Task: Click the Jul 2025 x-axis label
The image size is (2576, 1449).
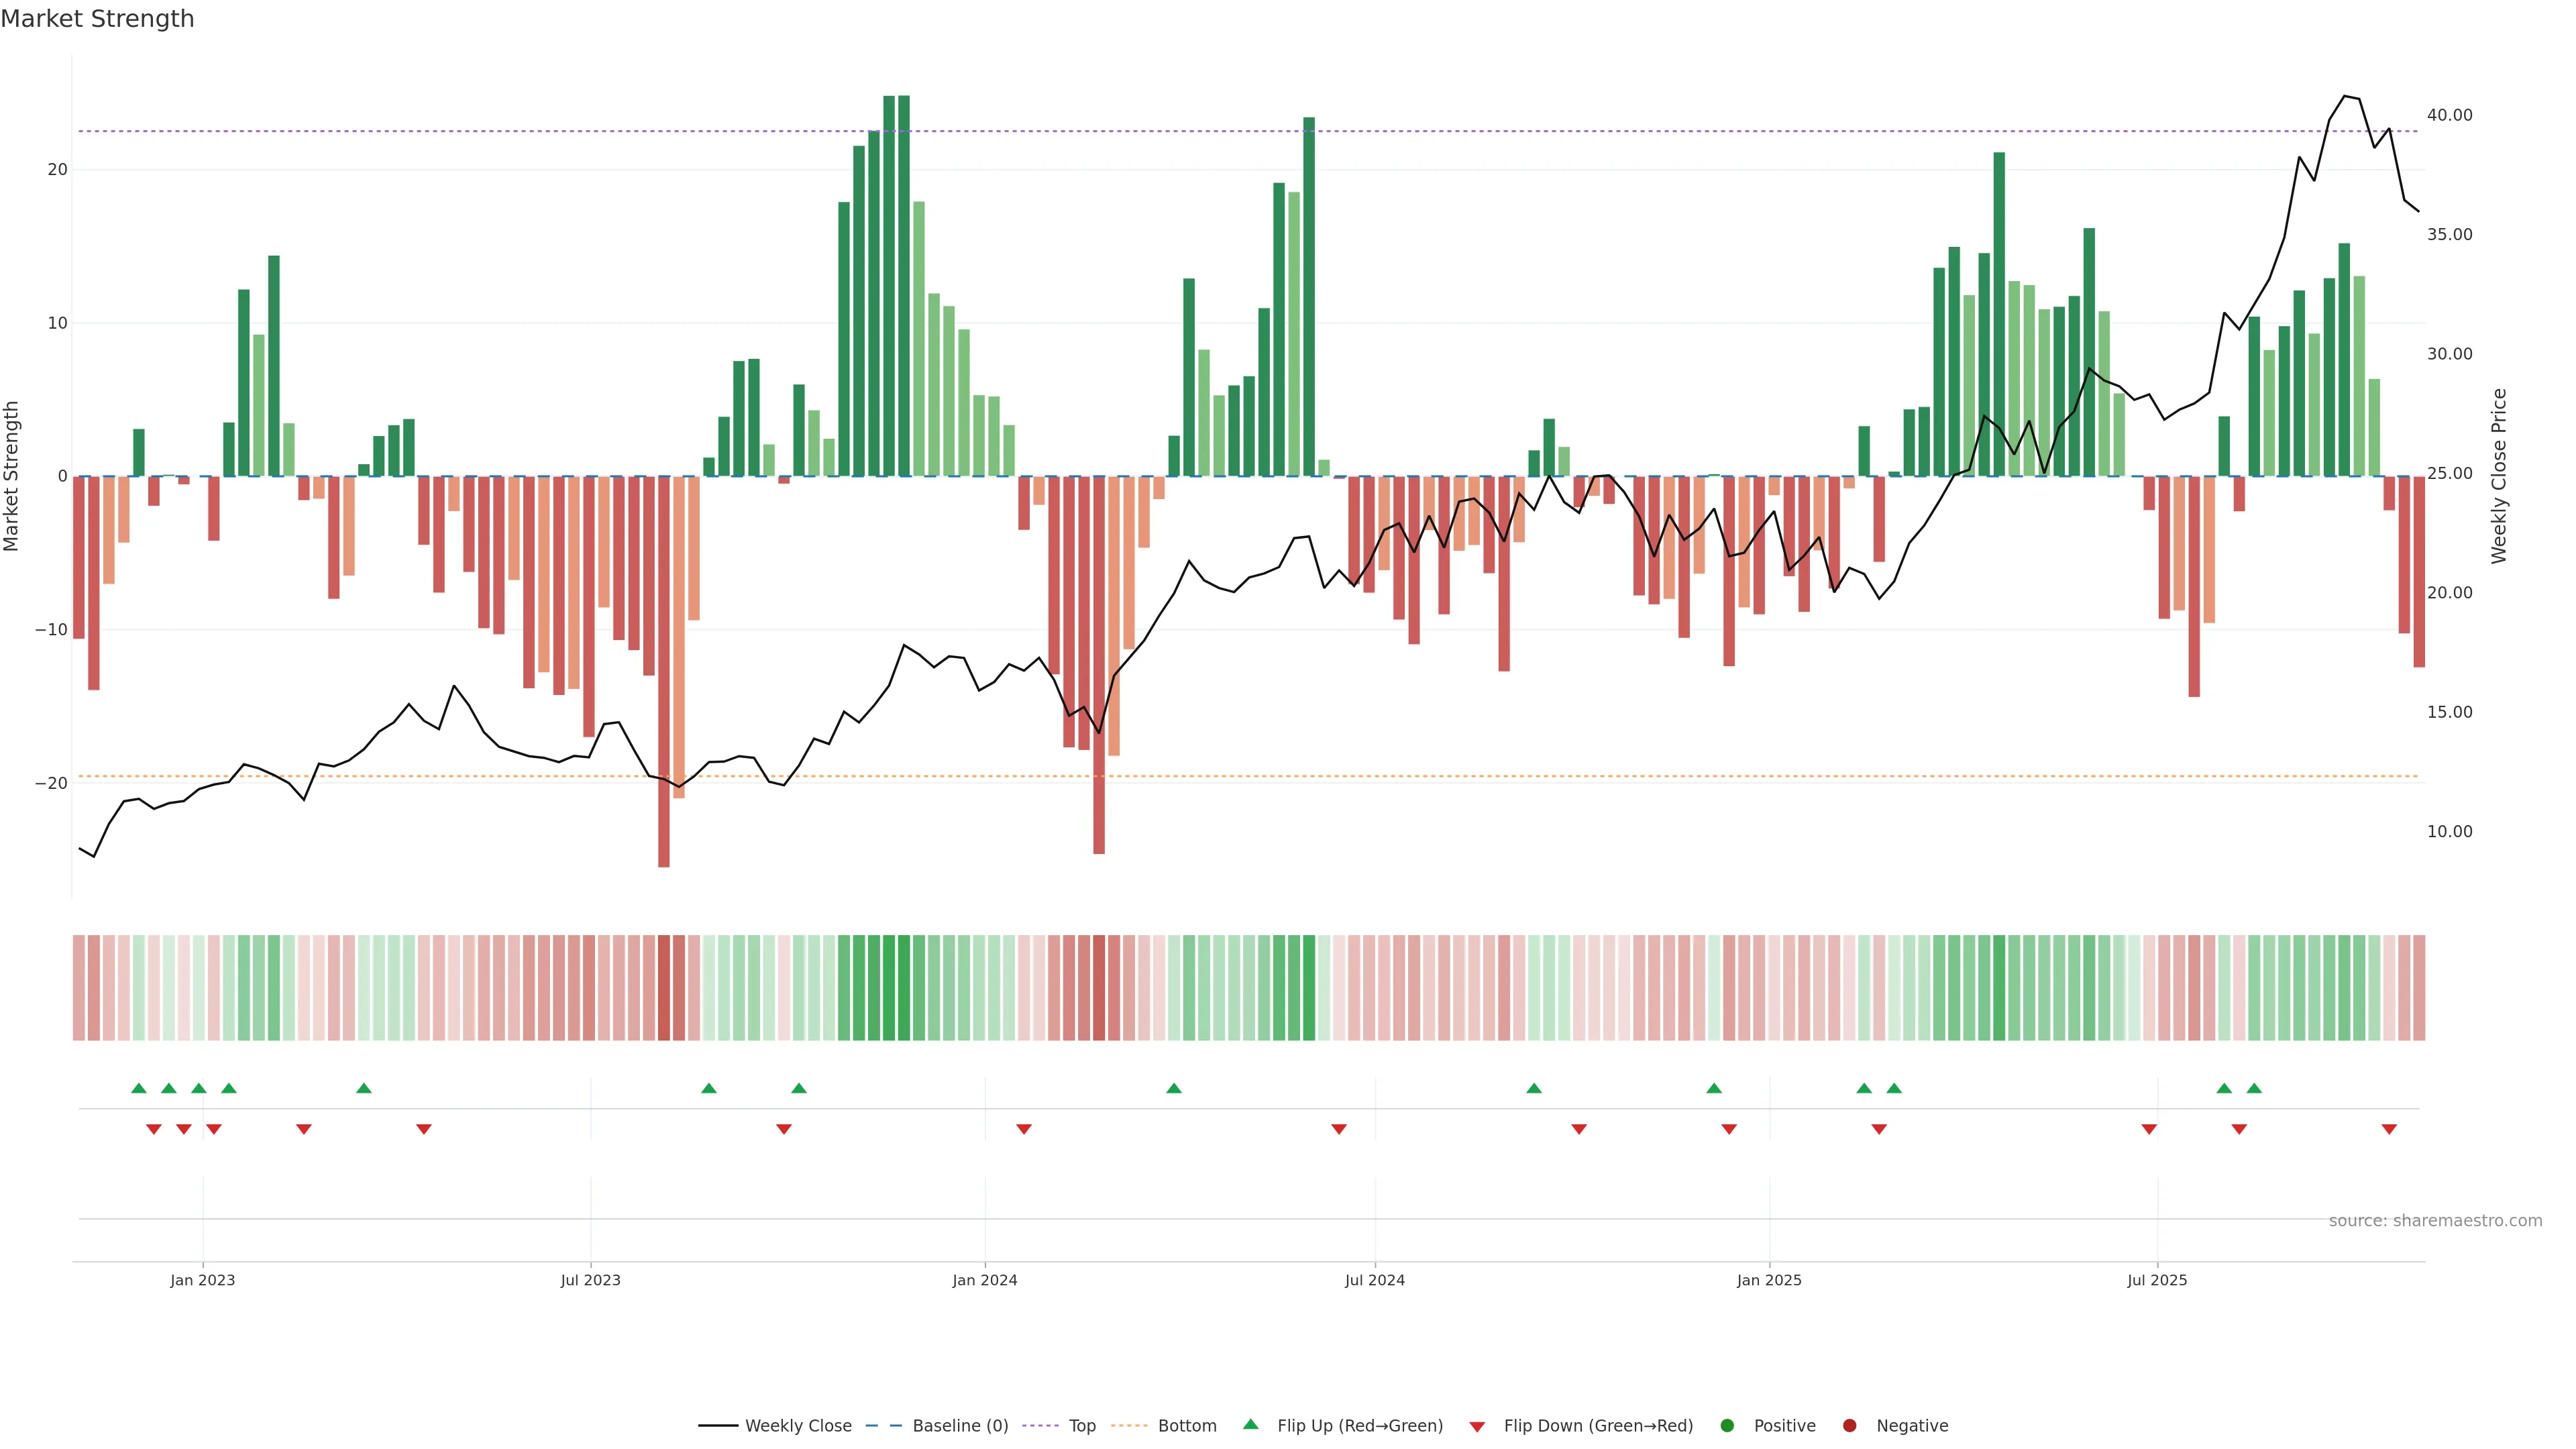Action: tap(2157, 1280)
